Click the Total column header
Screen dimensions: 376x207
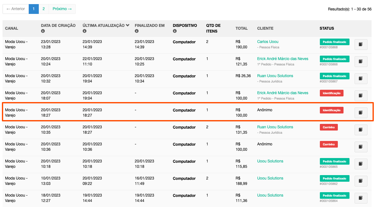[x=242, y=28]
